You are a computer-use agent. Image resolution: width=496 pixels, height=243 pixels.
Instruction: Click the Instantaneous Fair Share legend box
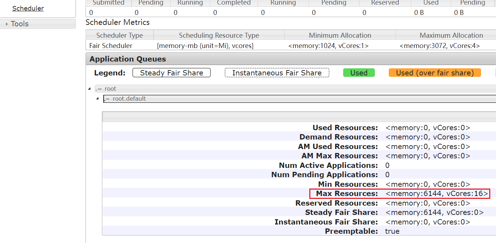277,73
